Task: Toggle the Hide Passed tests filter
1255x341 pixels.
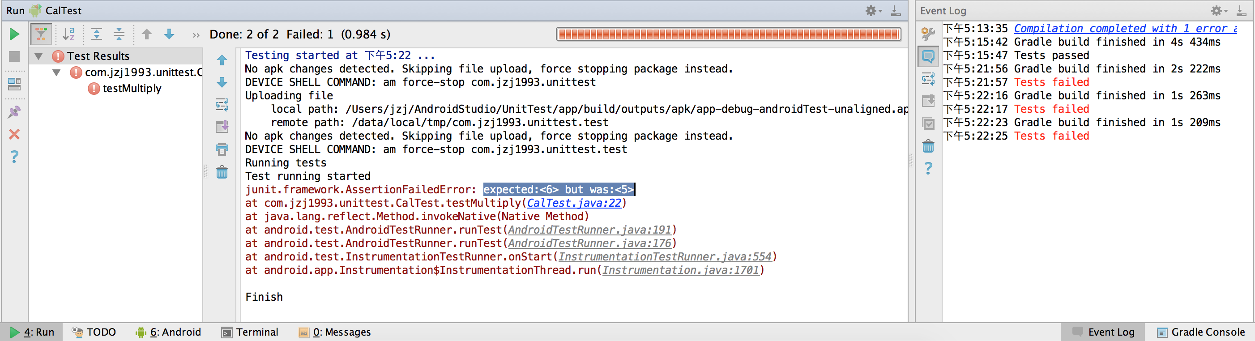Action: point(41,34)
